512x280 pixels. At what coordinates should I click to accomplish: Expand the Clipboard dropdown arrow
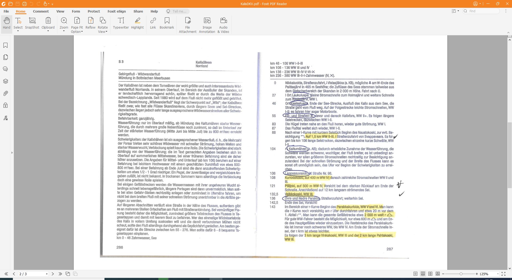point(48,31)
